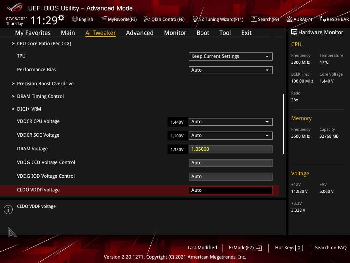
Task: Switch to My Favorites tab
Action: coord(33,33)
